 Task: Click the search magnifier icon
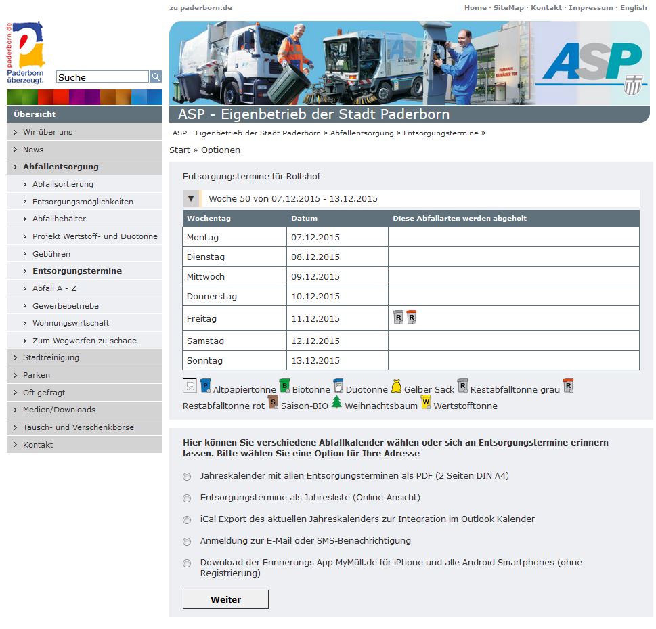coord(156,77)
